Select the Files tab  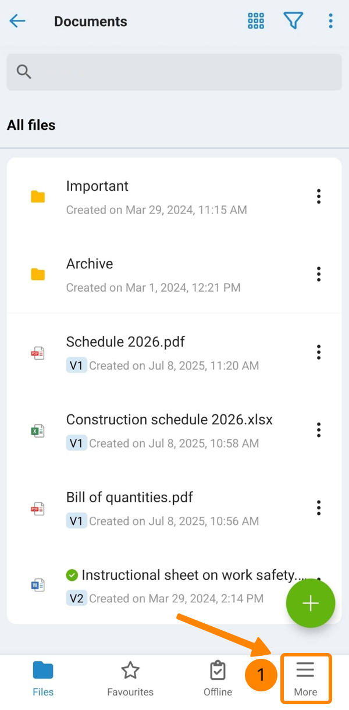coord(43,679)
